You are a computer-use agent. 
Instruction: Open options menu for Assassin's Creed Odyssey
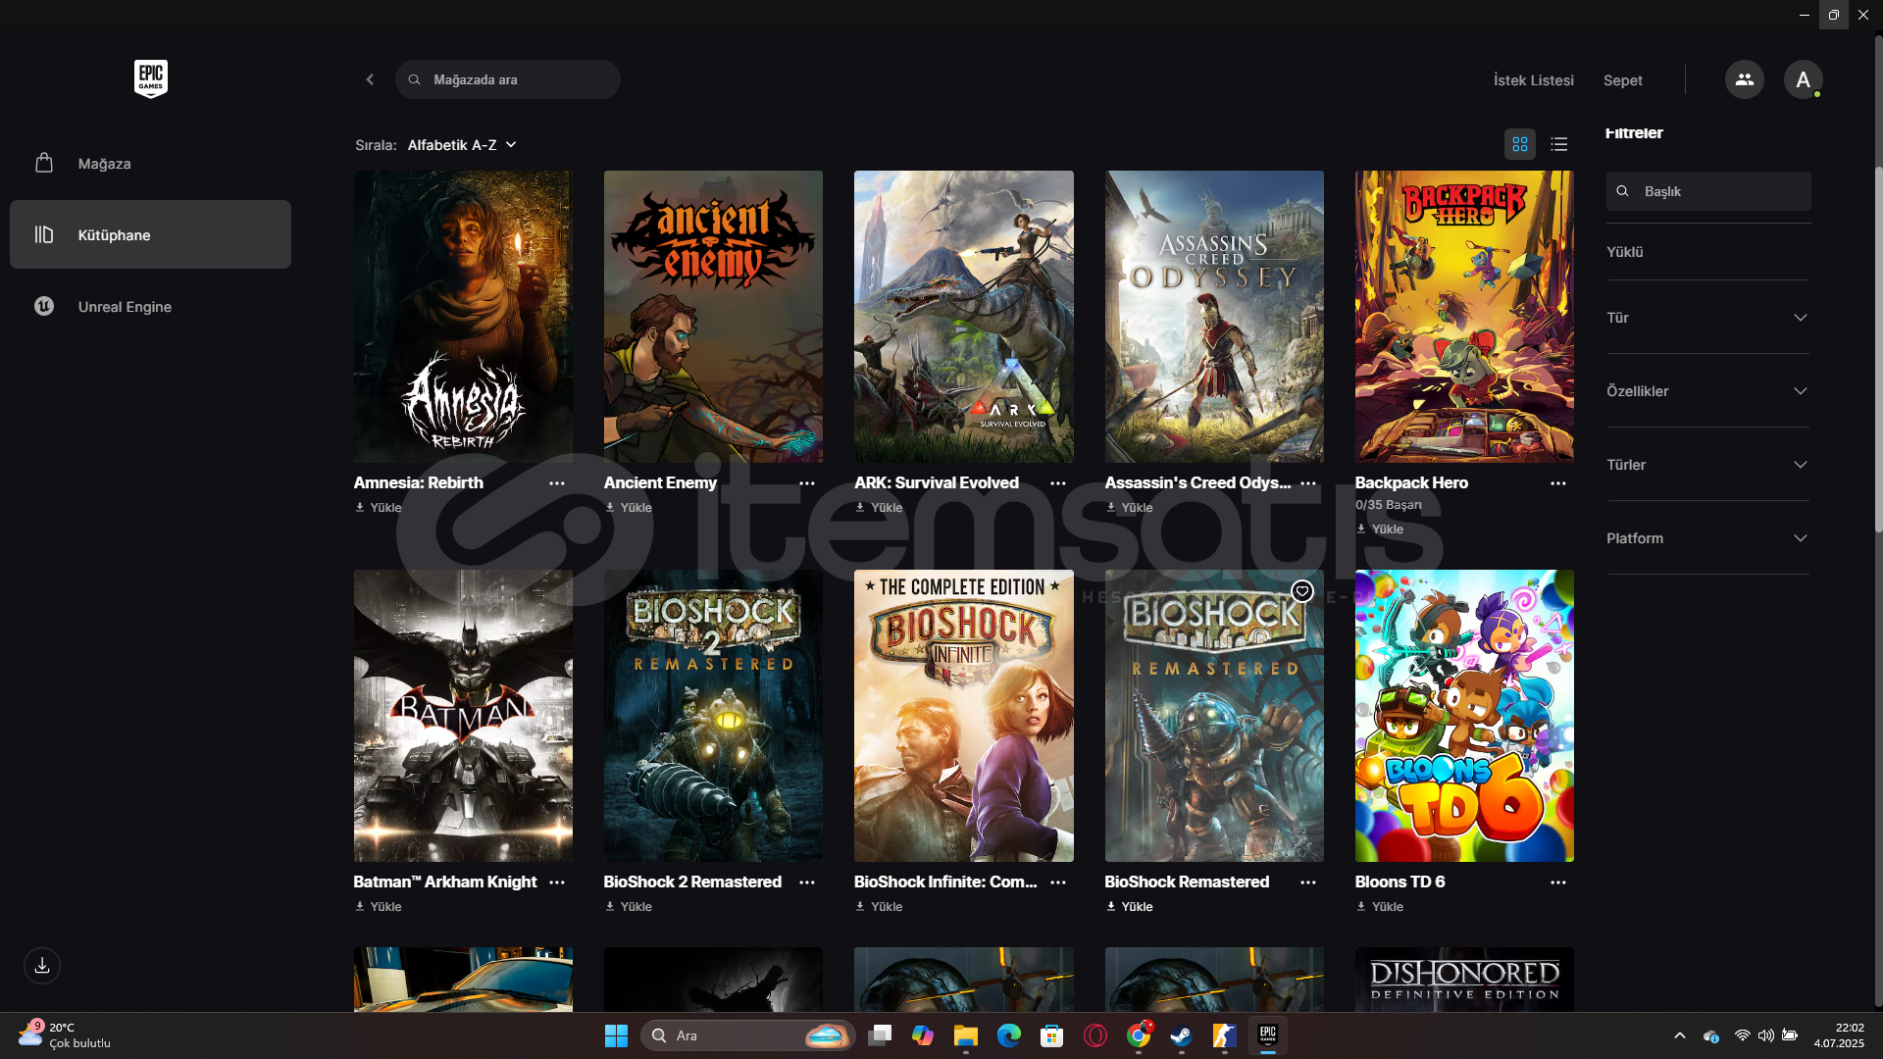click(x=1308, y=483)
